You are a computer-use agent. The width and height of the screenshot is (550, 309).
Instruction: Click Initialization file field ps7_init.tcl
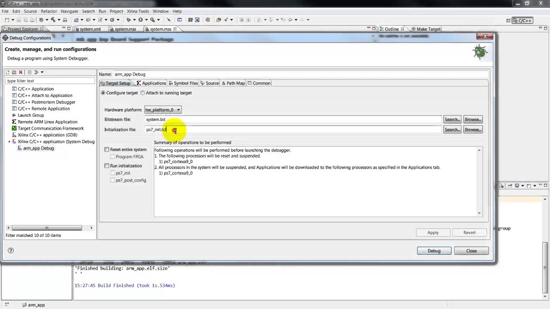point(293,130)
